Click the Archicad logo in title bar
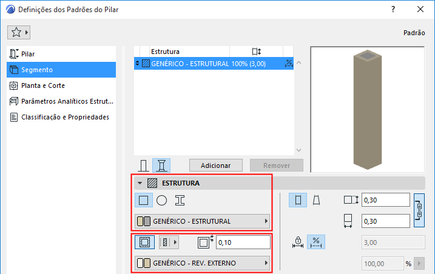Screen dimensions: 435x274 point(10,10)
